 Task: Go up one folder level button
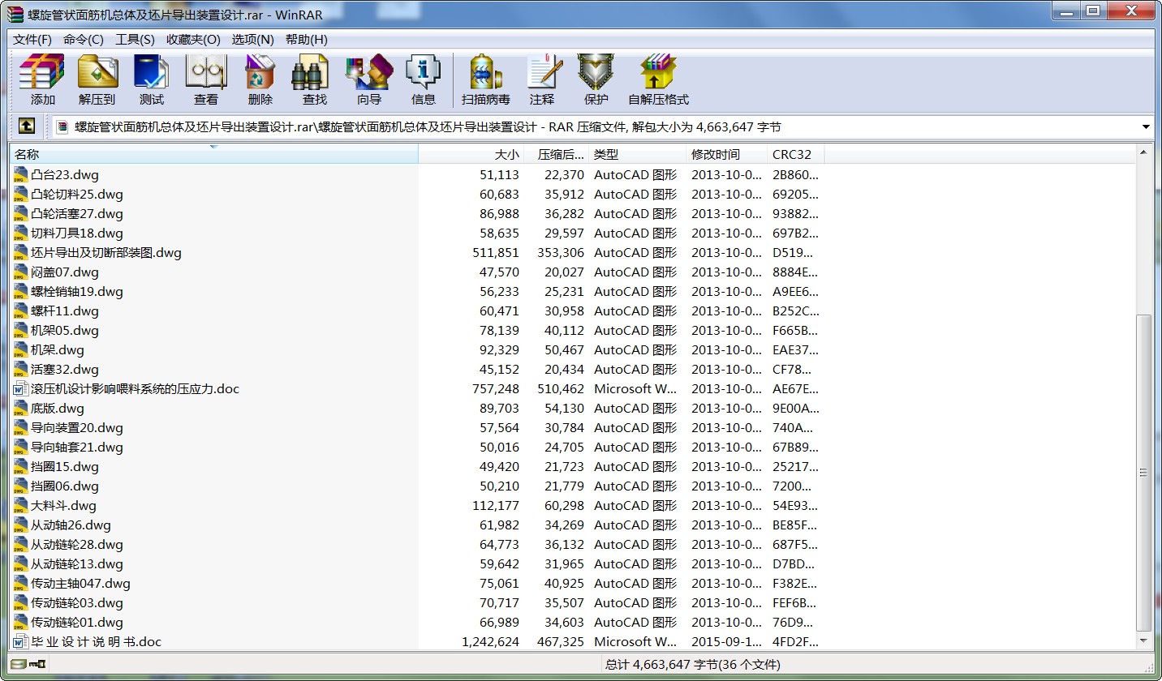27,126
